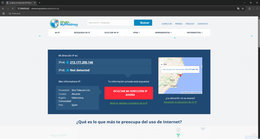Open the tab search dropdown arrow

[3, 3]
